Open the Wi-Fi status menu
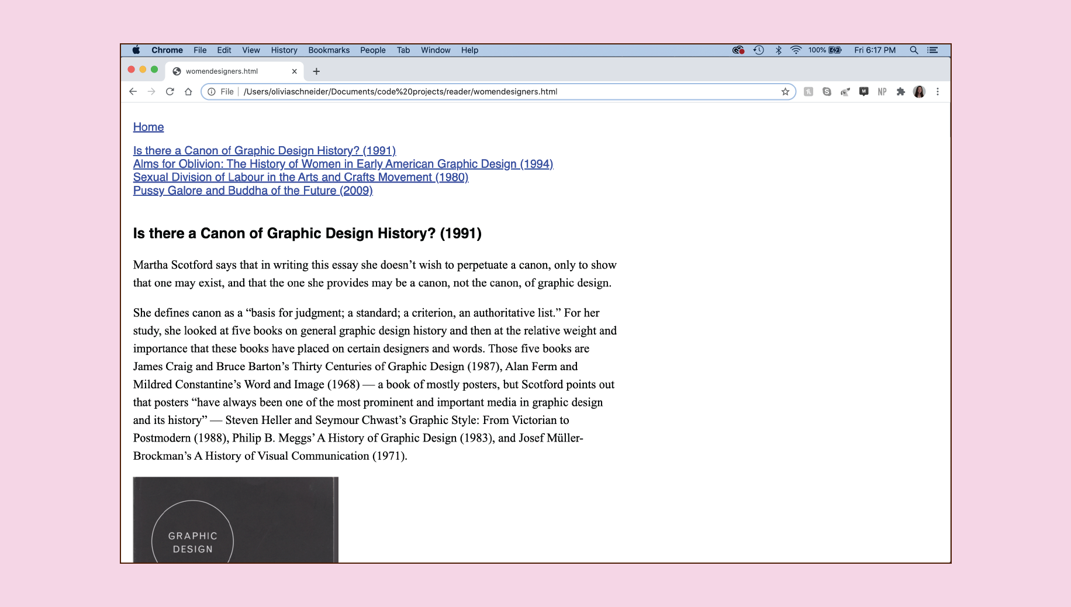The image size is (1071, 607). pyautogui.click(x=796, y=50)
